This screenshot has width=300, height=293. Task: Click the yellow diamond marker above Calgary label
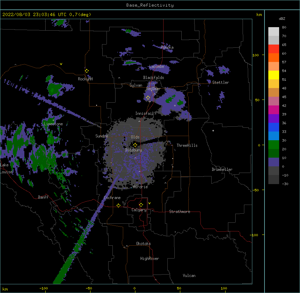[x=141, y=205]
